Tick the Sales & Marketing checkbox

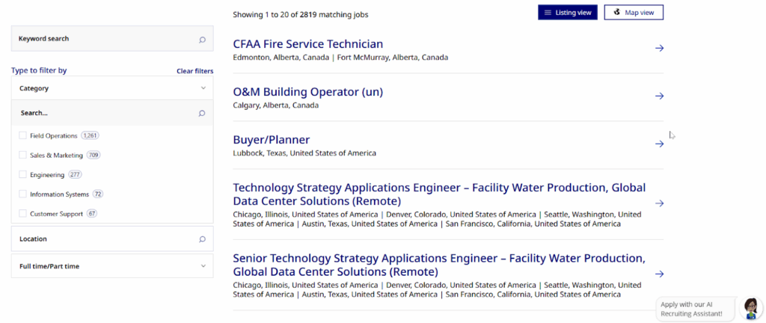click(22, 155)
